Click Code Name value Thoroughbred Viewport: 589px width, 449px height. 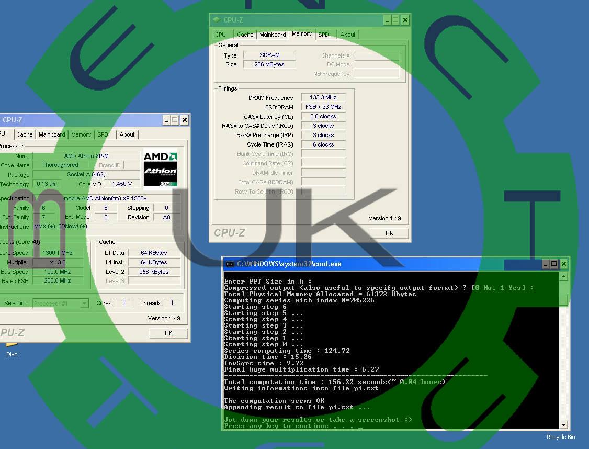coord(61,165)
